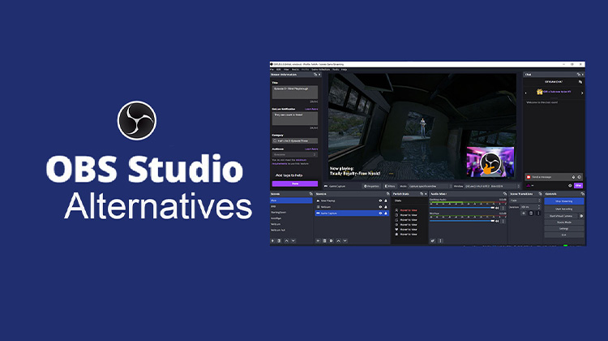This screenshot has height=341, width=608.
Task: Open the Tools menu
Action: tap(336, 70)
